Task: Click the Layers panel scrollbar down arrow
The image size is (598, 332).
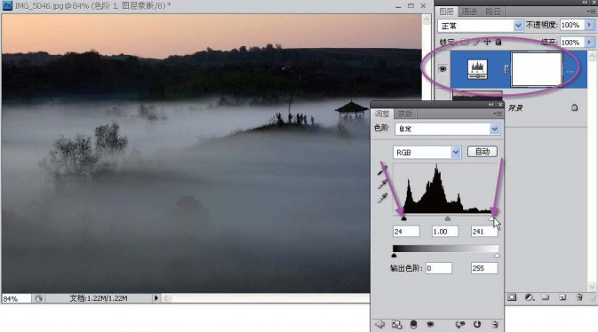Action: pos(592,286)
